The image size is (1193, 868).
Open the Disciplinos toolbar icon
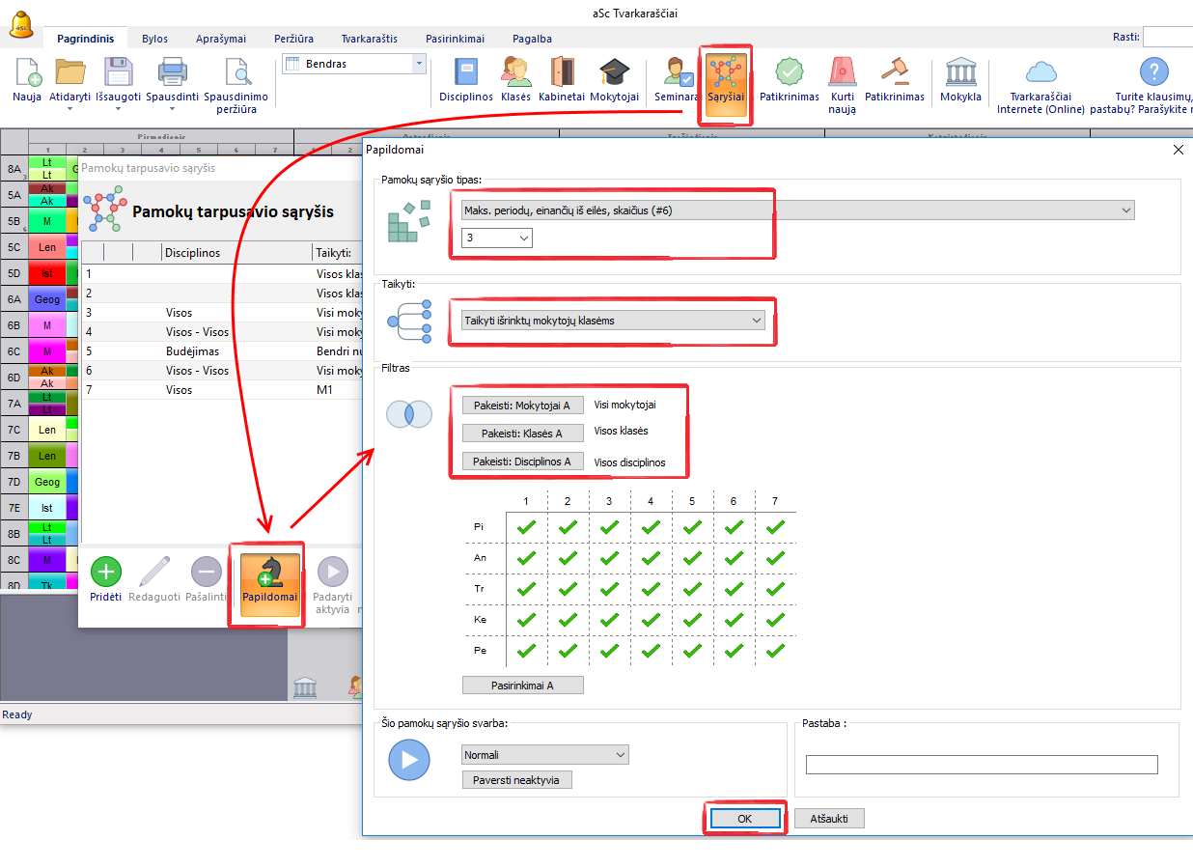[465, 73]
